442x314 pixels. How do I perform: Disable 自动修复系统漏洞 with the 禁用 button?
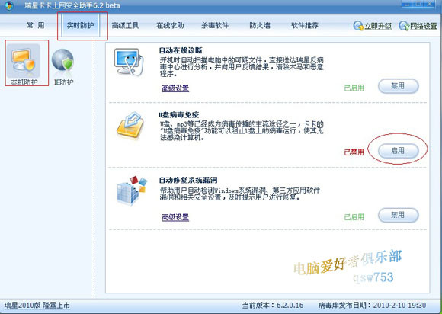tap(398, 215)
